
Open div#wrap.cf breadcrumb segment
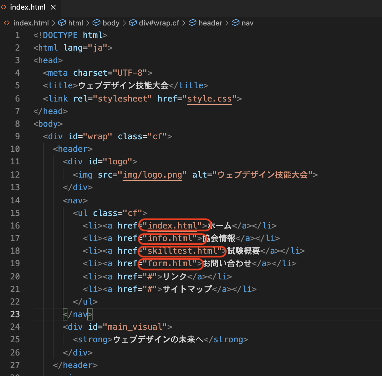(159, 23)
